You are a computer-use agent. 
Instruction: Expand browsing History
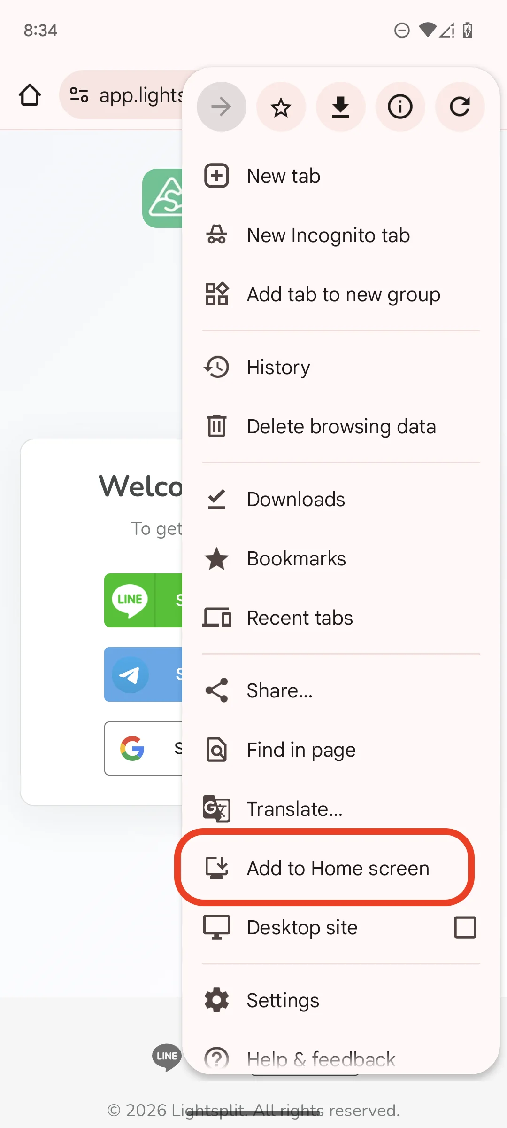[278, 367]
